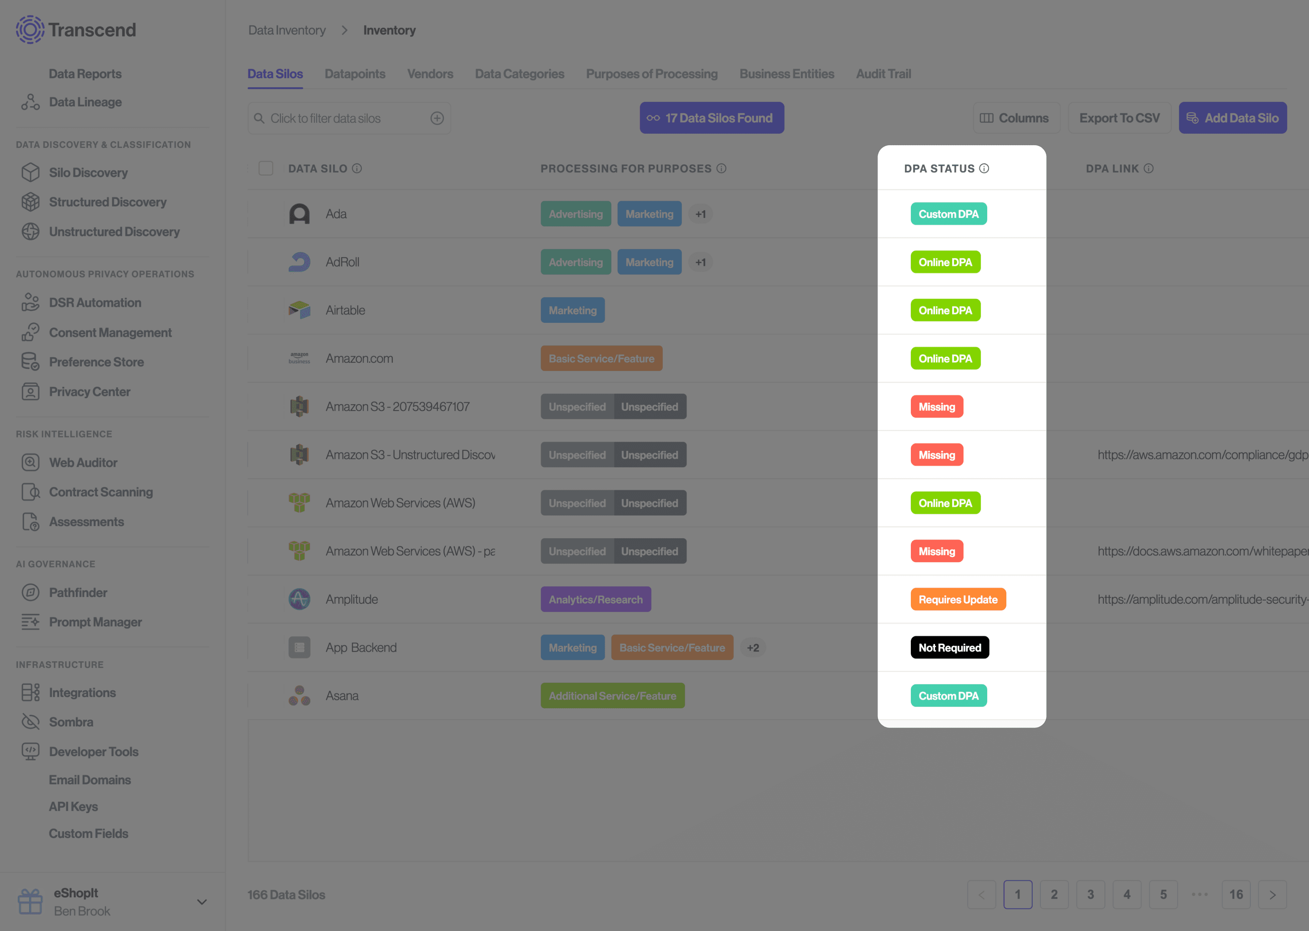This screenshot has height=931, width=1309.
Task: Expand the eShopIt account menu chevron
Action: tap(202, 902)
